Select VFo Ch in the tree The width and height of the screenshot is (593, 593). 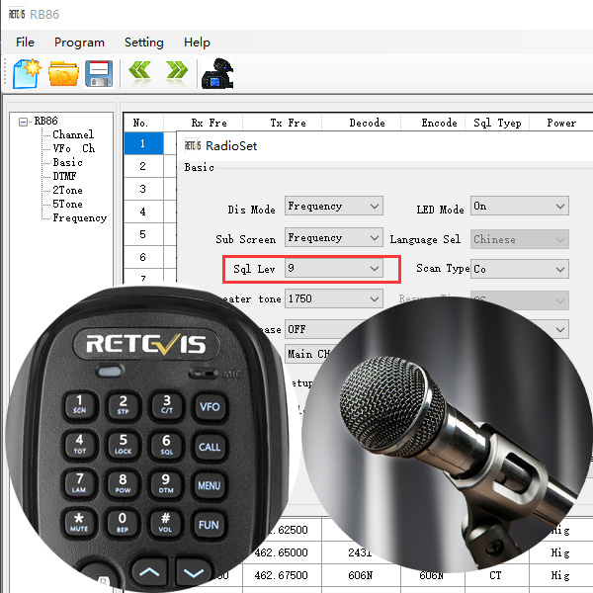(74, 148)
